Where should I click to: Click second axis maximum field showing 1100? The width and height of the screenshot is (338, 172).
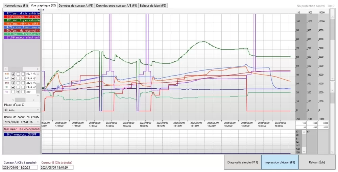(x=312, y=123)
